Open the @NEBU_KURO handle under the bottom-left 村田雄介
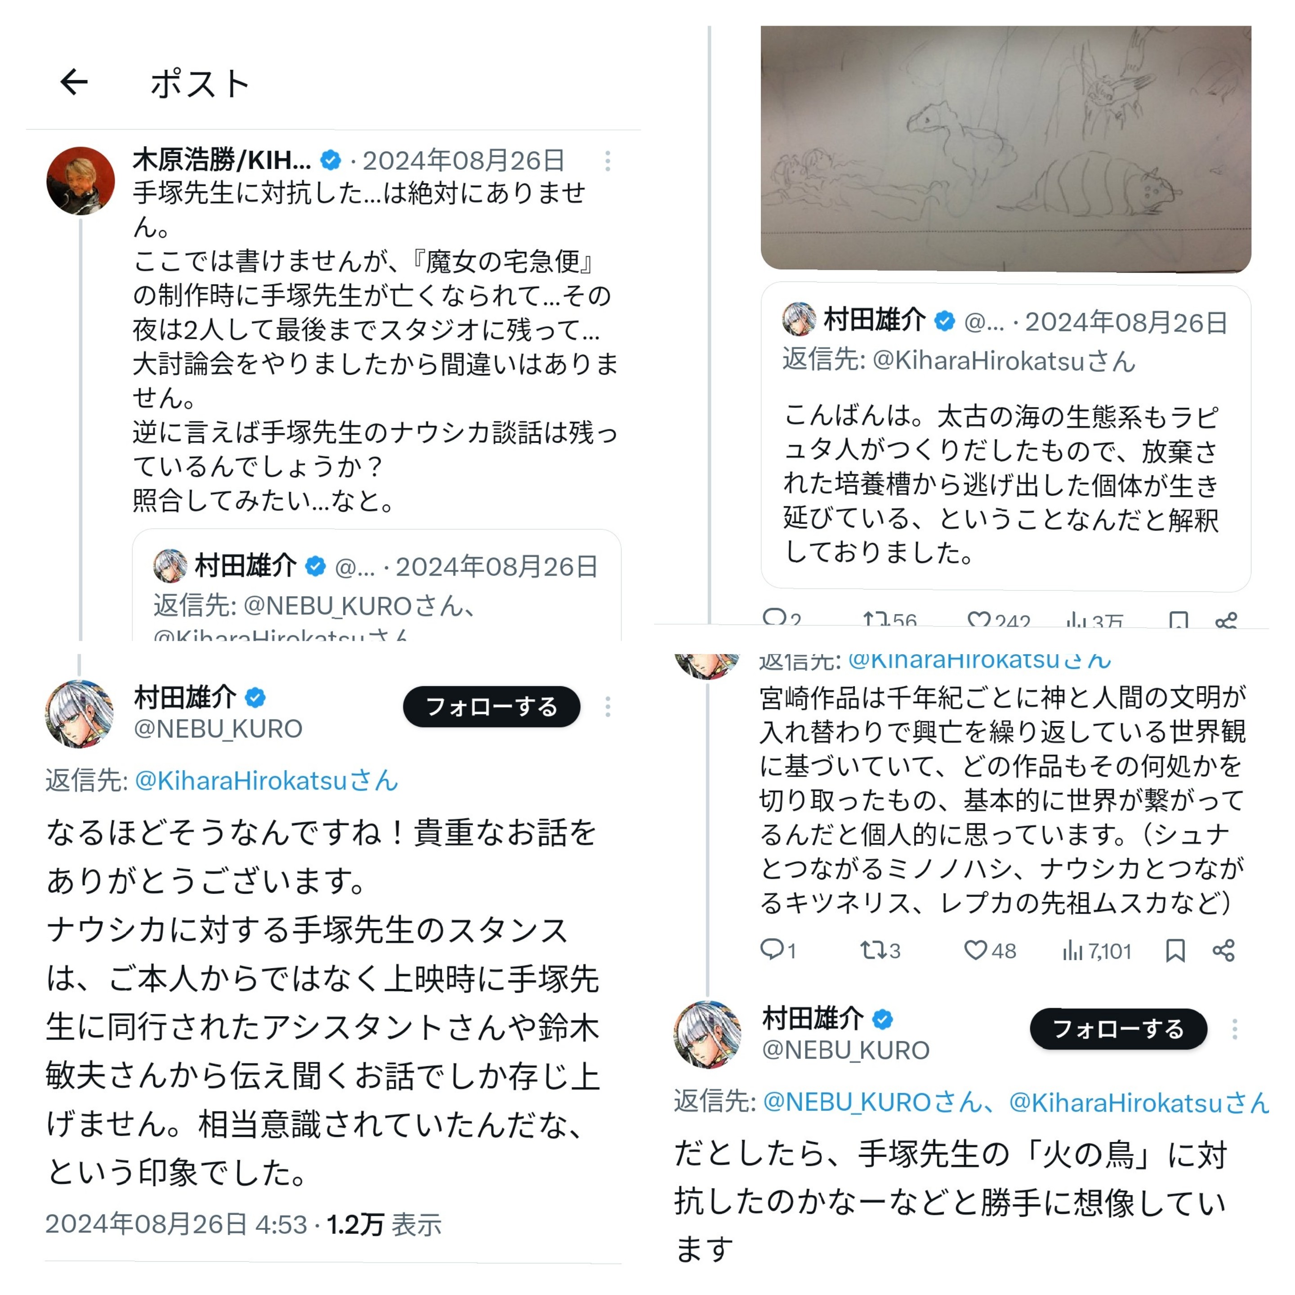The height and width of the screenshot is (1295, 1295). click(x=219, y=728)
